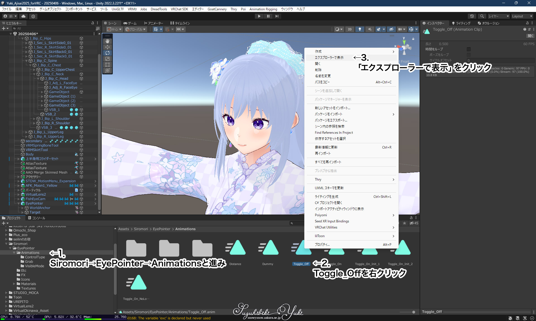The height and width of the screenshot is (321, 536).
Task: Switch to the ゲーム tab
Action: [130, 23]
